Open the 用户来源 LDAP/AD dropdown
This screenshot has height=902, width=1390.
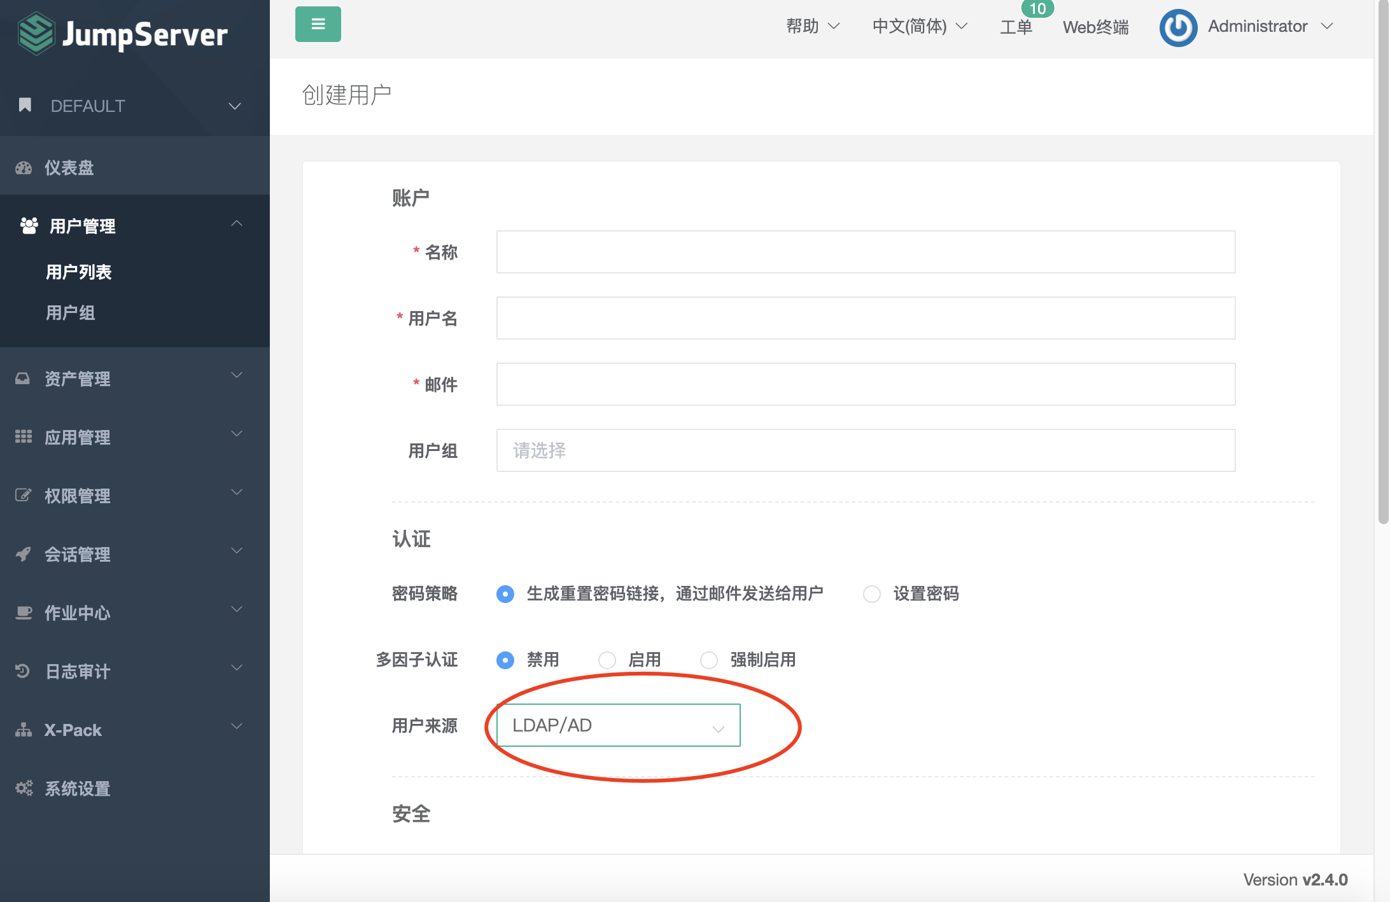tap(619, 725)
